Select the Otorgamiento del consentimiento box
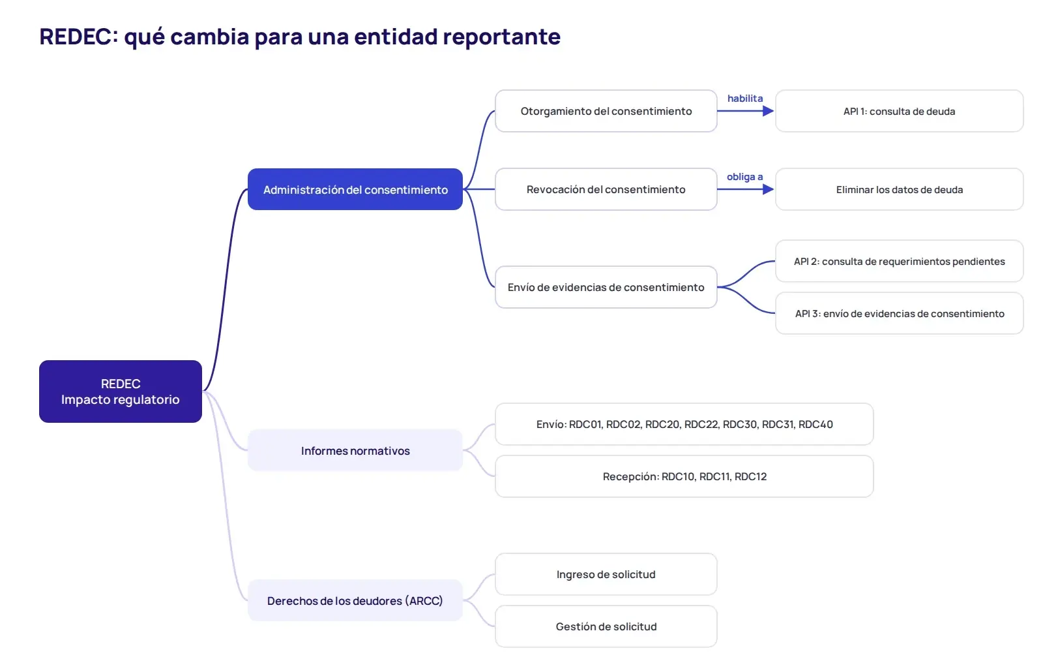This screenshot has height=659, width=1043. click(x=606, y=111)
